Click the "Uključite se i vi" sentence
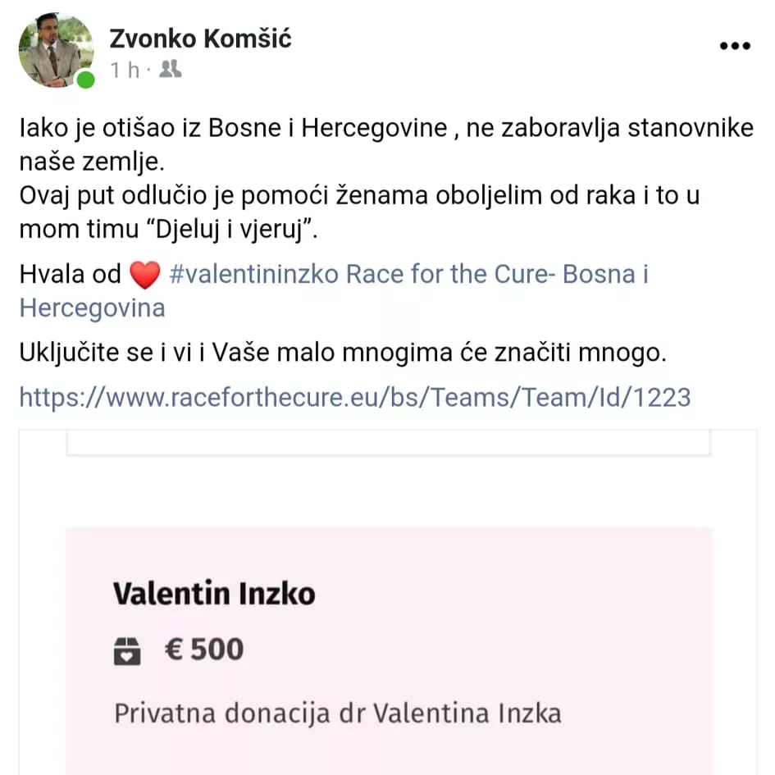This screenshot has height=775, width=775. point(340,354)
